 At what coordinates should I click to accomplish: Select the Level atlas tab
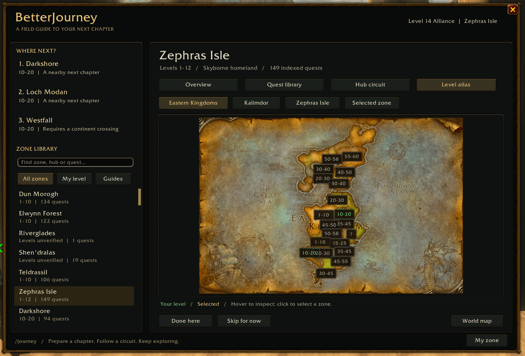coord(456,85)
